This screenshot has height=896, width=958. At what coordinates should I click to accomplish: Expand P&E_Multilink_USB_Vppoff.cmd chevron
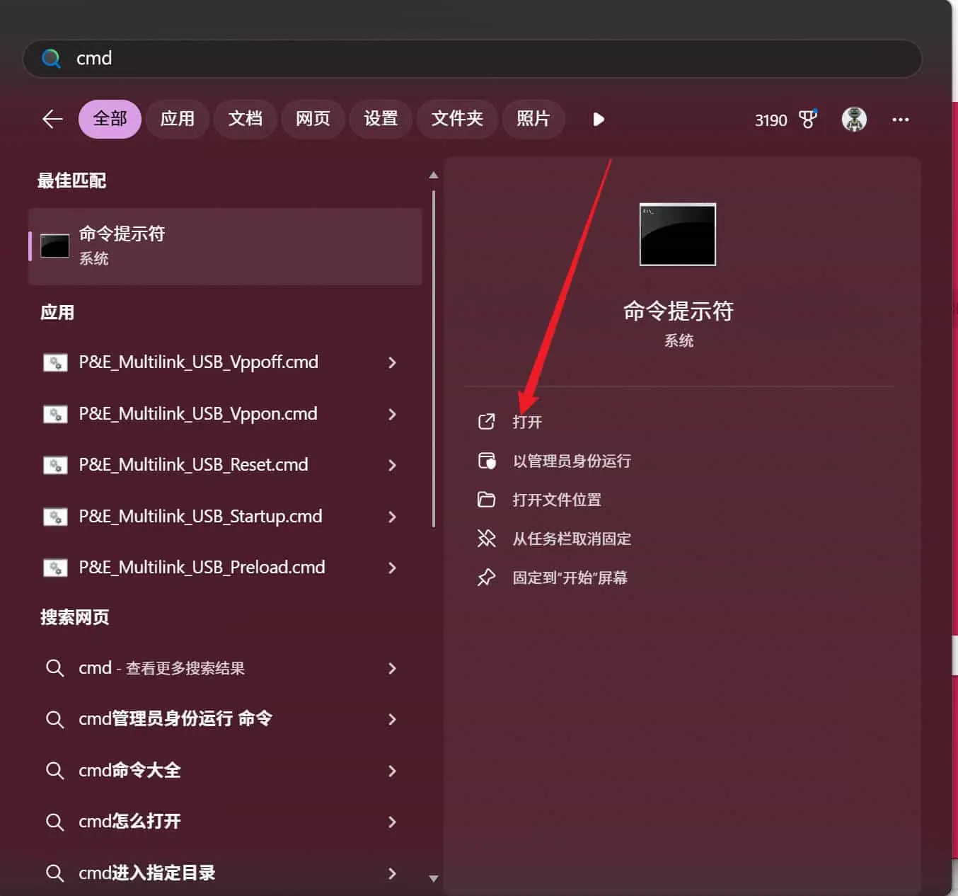[x=392, y=362]
